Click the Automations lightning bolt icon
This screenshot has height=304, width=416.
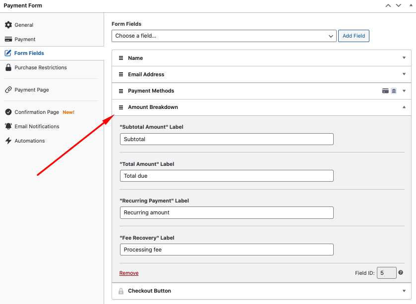coord(8,141)
